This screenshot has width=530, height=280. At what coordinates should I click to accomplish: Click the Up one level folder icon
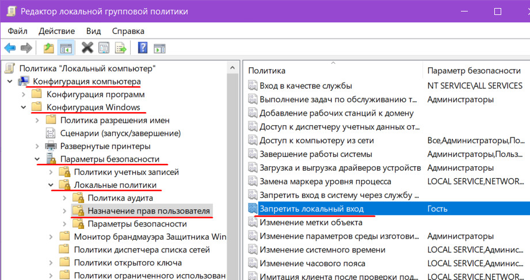point(49,48)
